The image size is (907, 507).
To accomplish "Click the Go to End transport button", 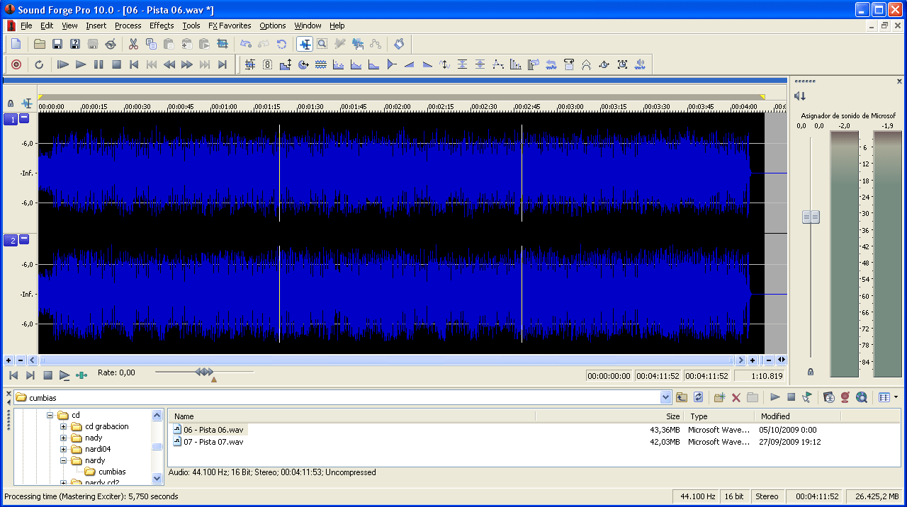I will (x=222, y=64).
